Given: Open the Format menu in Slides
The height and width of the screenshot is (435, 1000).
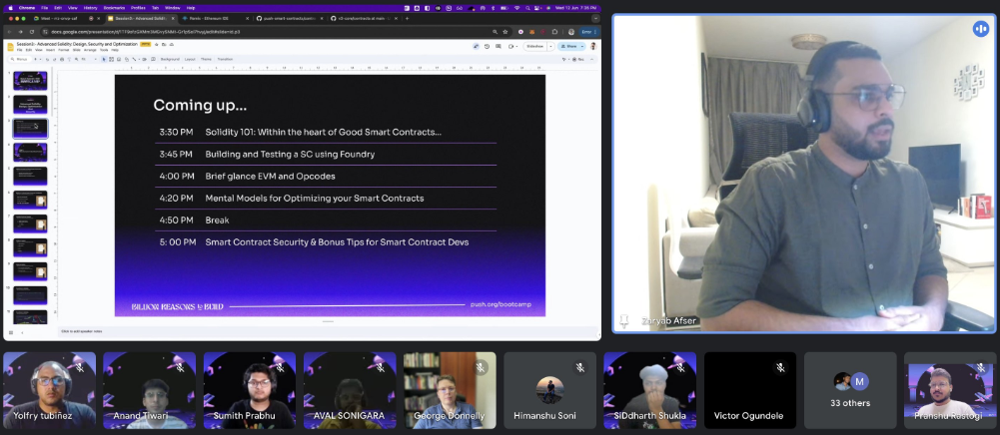Looking at the screenshot, I should (64, 50).
